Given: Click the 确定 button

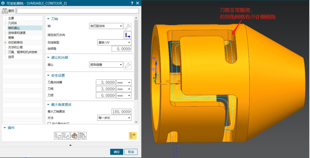Looking at the screenshot, I should [x=116, y=152].
